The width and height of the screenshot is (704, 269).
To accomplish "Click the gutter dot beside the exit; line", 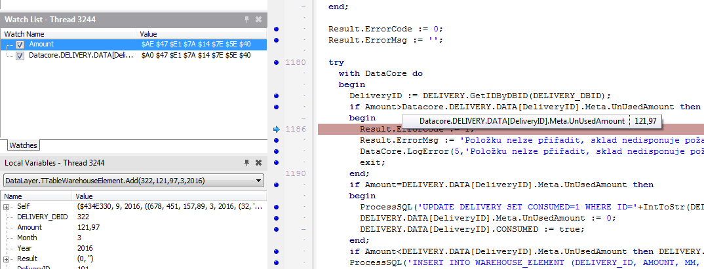I will click(x=277, y=162).
